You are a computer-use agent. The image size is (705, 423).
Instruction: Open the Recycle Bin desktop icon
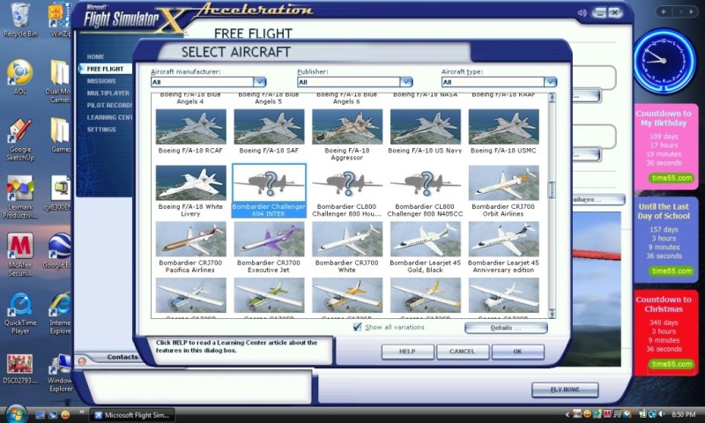[18, 18]
